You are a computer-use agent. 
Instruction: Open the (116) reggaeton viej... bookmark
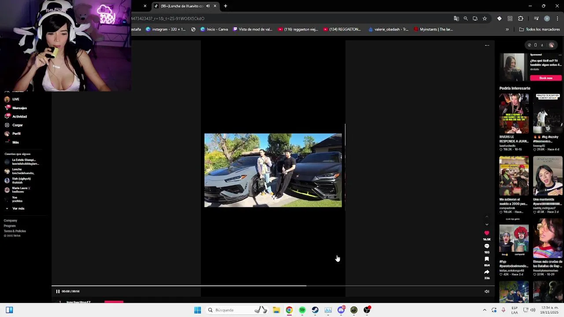tap(297, 29)
